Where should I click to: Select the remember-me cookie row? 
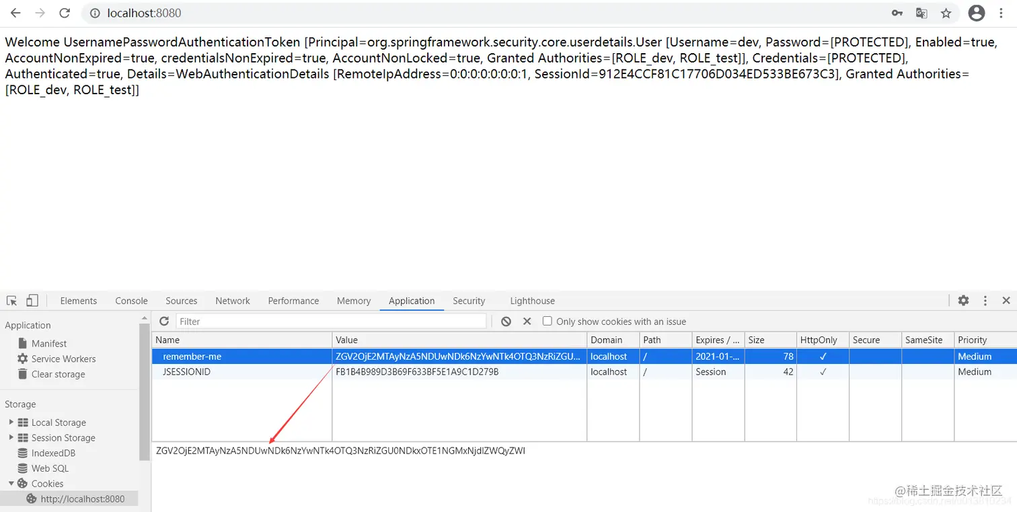tap(584, 356)
